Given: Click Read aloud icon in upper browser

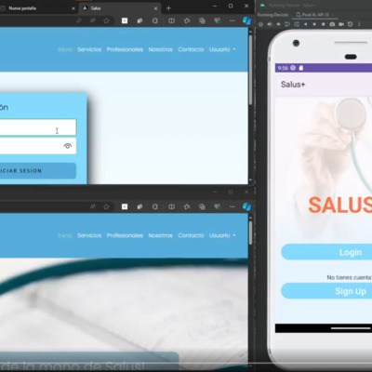Looking at the screenshot, I should 92,20.
